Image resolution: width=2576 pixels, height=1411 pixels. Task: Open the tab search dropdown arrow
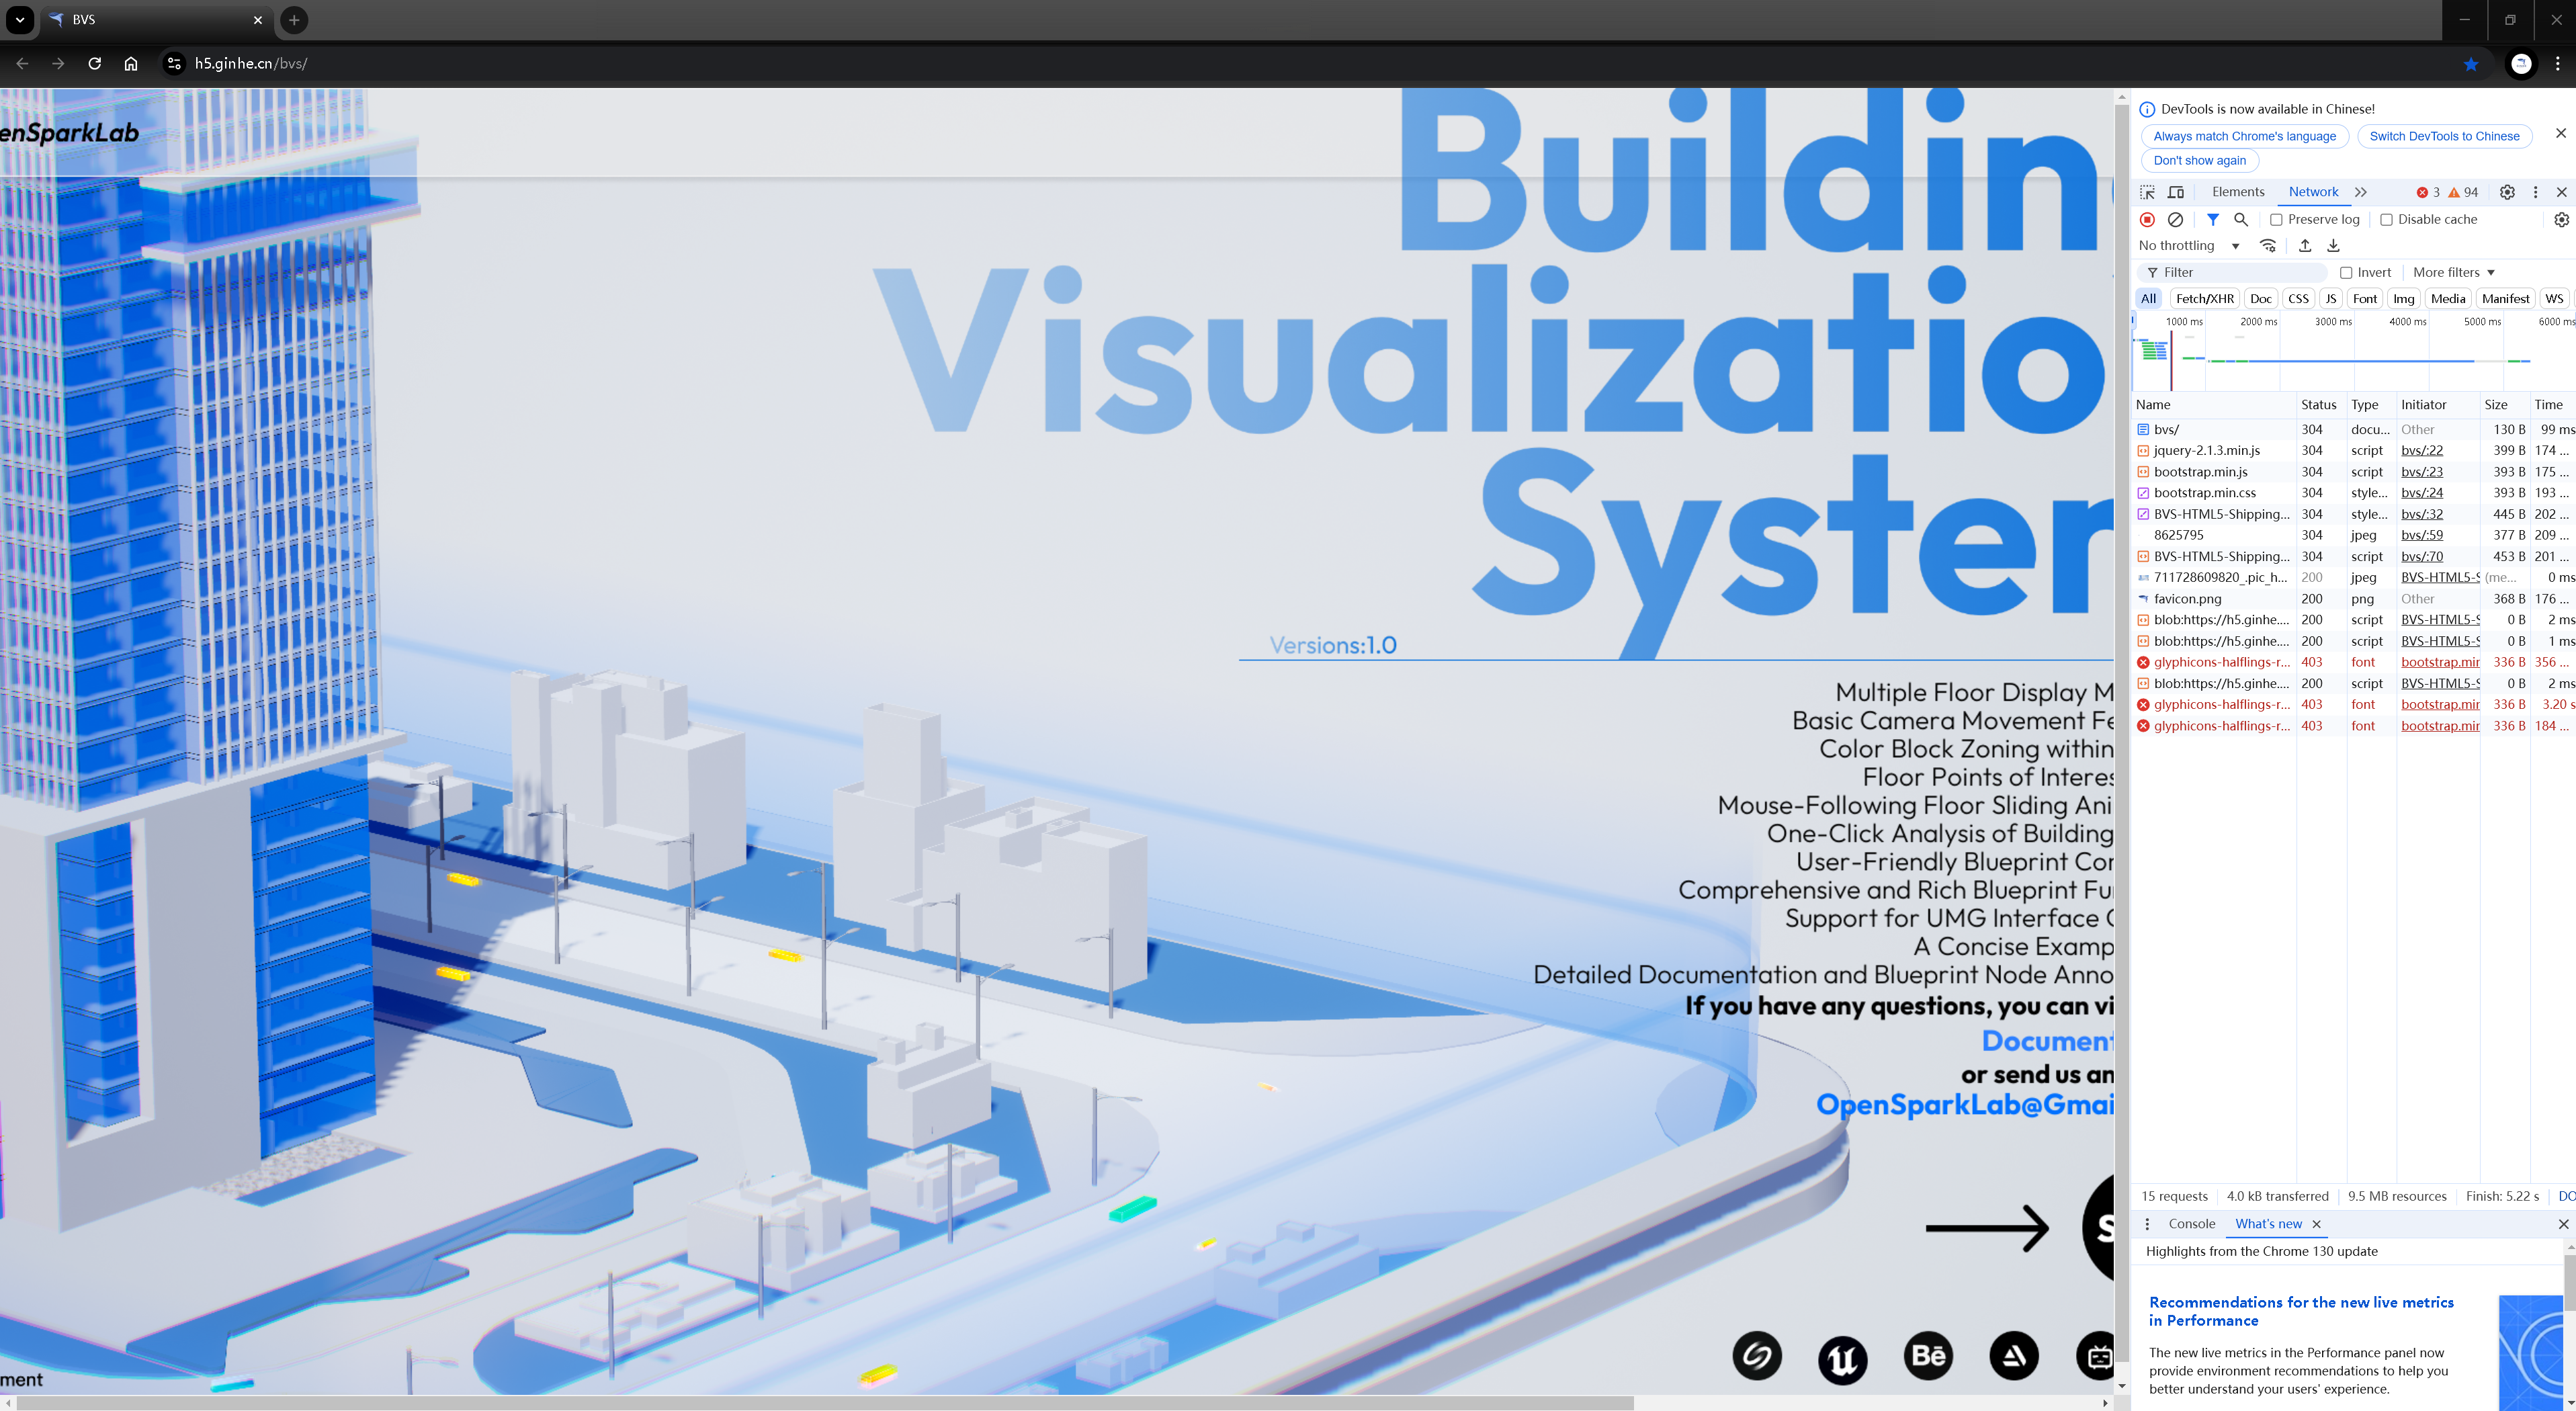point(19,19)
